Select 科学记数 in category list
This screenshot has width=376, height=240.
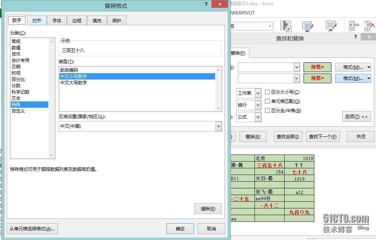click(29, 92)
